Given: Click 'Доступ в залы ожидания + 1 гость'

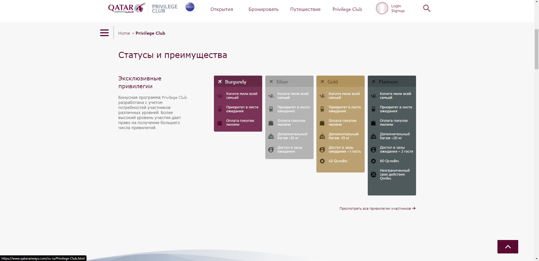Looking at the screenshot, I should (345, 150).
